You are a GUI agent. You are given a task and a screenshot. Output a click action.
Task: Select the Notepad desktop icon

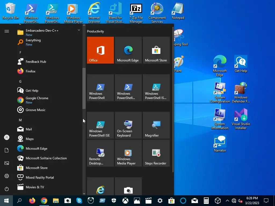(x=178, y=11)
